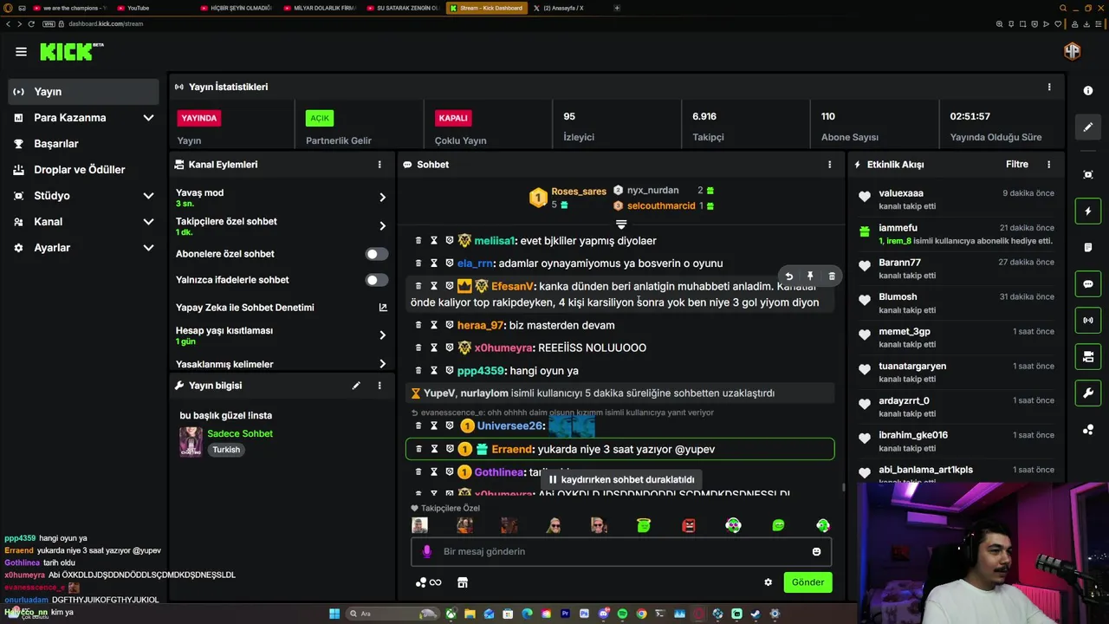This screenshot has width=1109, height=624.
Task: Open Yasaklanmış kelimeler options chevron
Action: click(382, 364)
